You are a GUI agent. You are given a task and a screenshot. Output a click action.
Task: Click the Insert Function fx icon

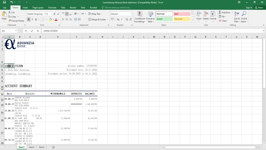pos(38,31)
